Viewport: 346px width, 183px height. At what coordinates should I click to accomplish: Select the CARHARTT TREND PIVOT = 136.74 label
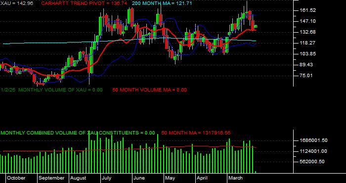[x=84, y=3]
